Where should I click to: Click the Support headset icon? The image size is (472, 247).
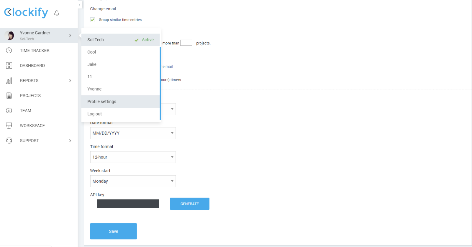point(9,141)
